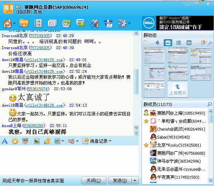Open the emoticon smiley picker

pos(15,141)
